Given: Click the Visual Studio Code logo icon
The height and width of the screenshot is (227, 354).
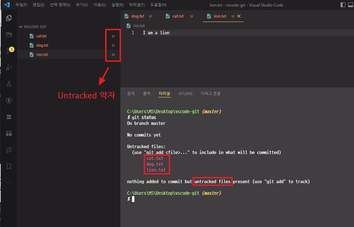Looking at the screenshot, I should (x=7, y=4).
